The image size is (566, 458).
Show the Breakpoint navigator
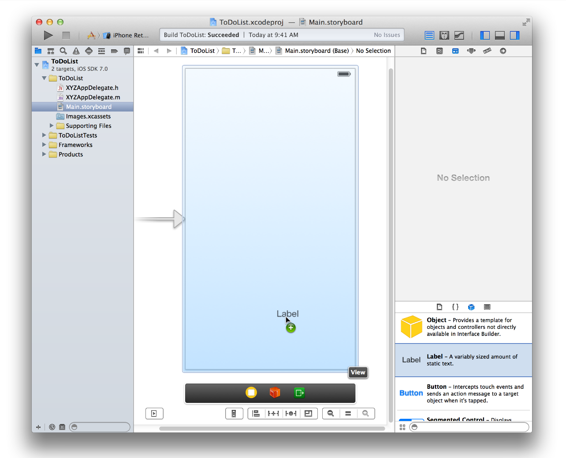click(114, 51)
